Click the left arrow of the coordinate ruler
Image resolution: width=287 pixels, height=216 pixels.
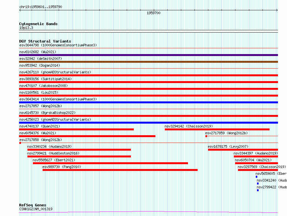point(20,10)
